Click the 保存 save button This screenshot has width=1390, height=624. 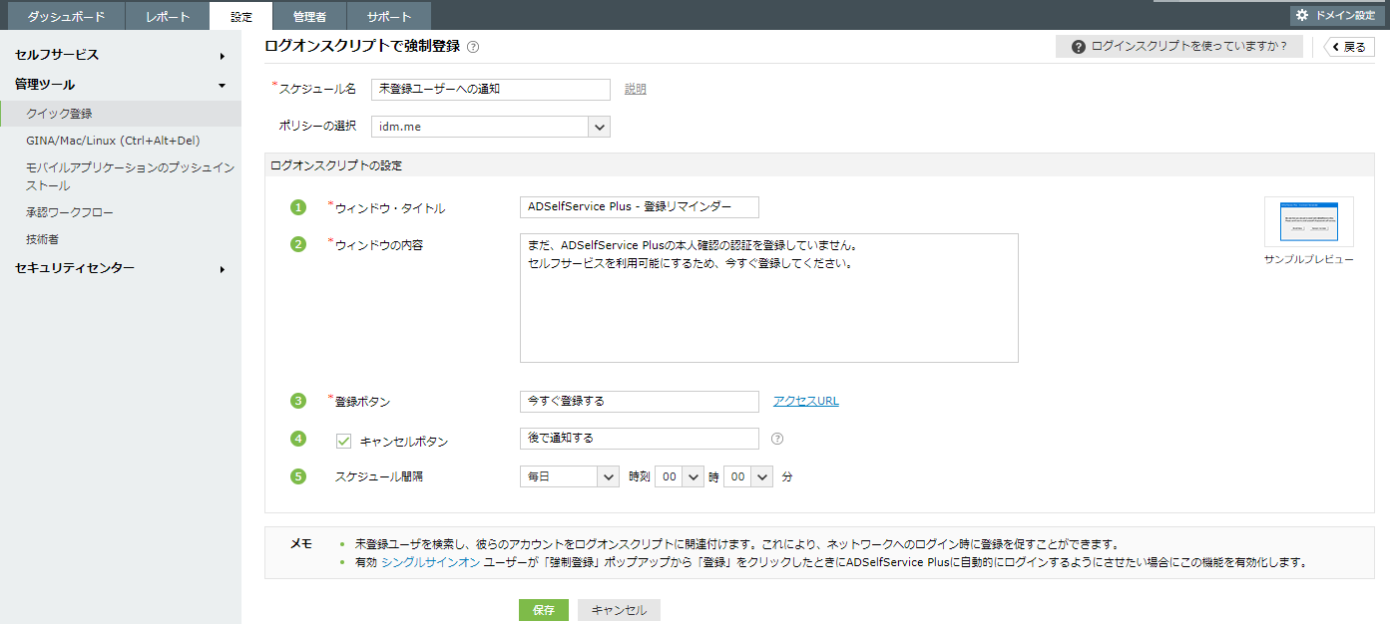(543, 610)
